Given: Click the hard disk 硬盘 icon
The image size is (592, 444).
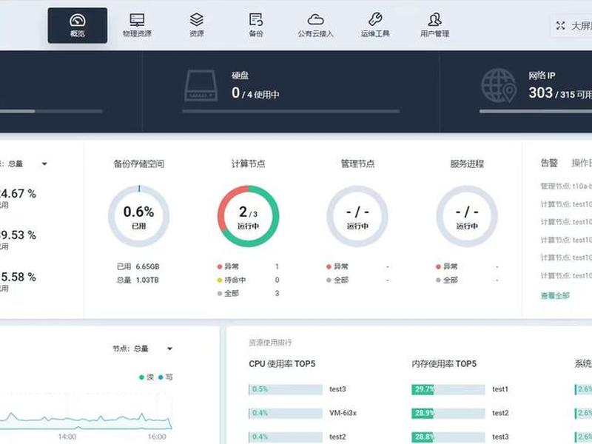Looking at the screenshot, I should point(201,85).
